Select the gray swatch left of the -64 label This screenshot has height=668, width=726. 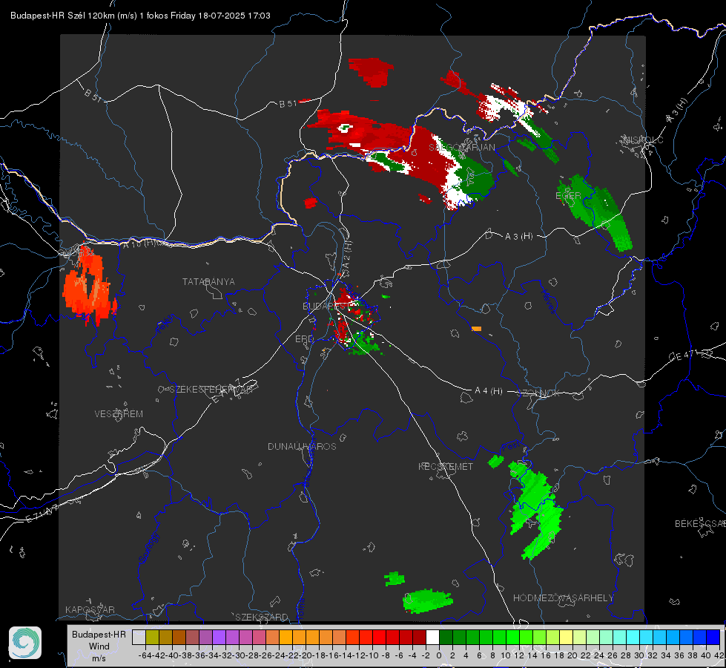139,637
